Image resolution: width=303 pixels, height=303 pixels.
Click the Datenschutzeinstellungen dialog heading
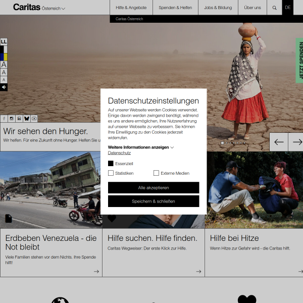click(x=154, y=100)
